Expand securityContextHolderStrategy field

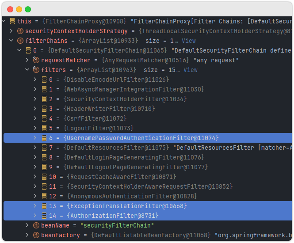[11, 31]
